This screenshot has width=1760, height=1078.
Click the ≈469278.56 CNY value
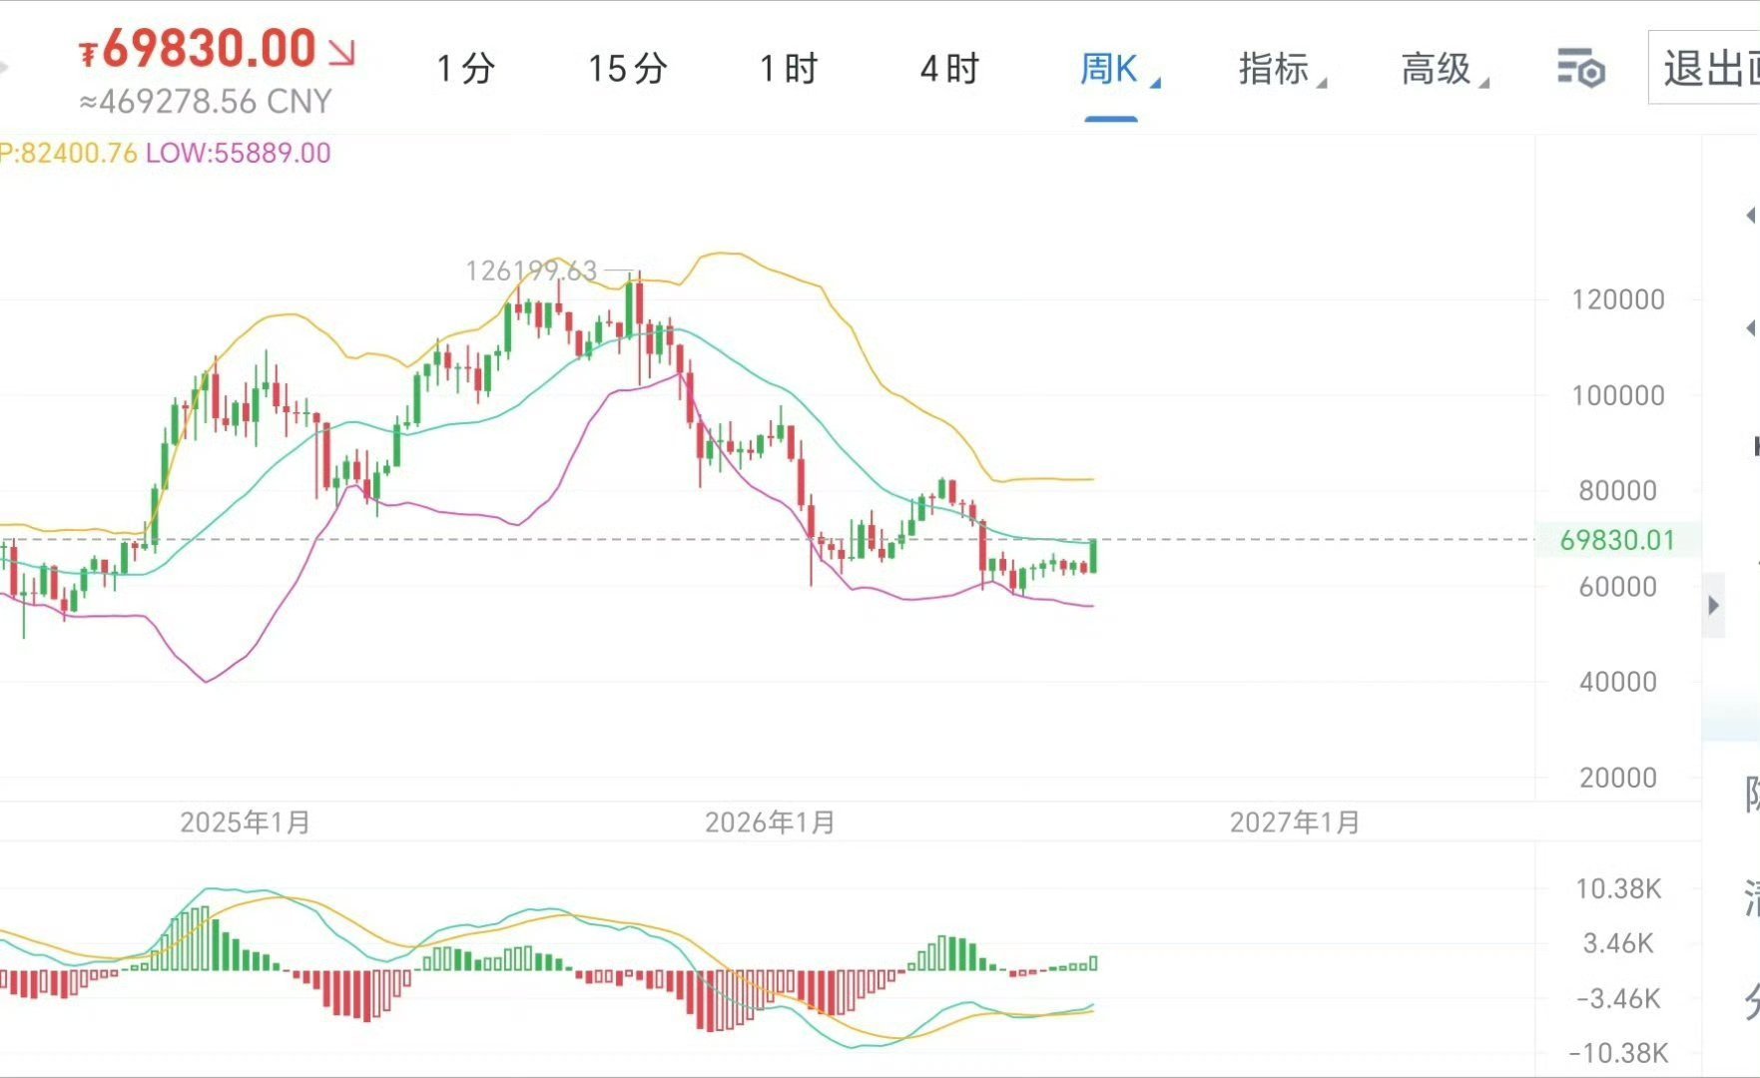coord(206,102)
